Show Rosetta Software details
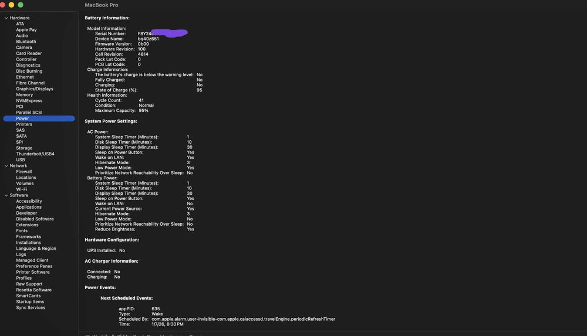The height and width of the screenshot is (336, 587). pos(33,290)
